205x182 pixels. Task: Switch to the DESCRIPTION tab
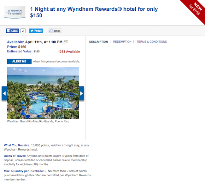coord(98,42)
